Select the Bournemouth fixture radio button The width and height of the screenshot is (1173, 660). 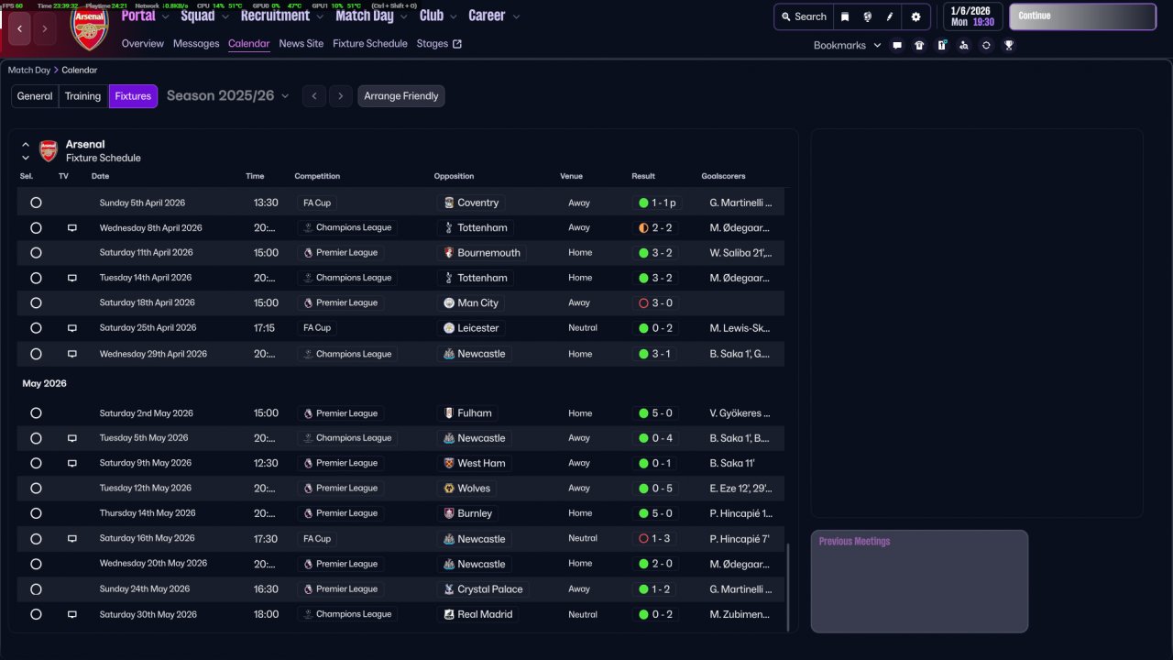[36, 253]
